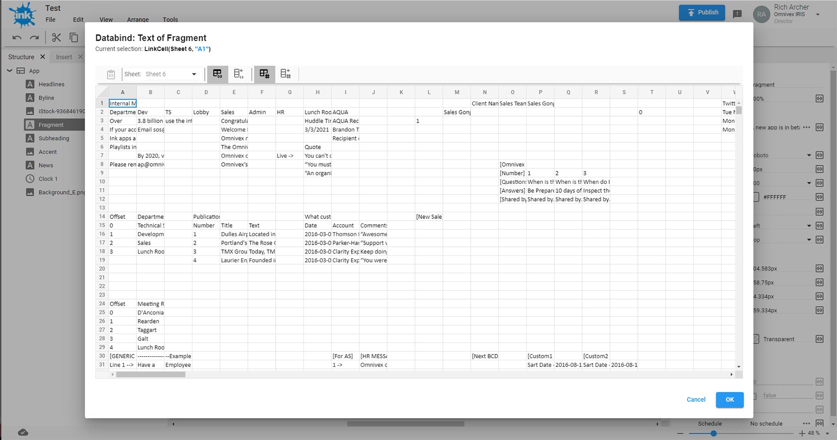This screenshot has height=440, width=837.
Task: Click the RA user avatar
Action: pos(761,14)
